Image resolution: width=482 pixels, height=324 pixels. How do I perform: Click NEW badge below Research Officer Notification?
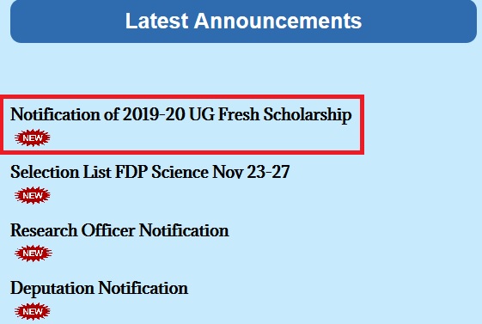tap(34, 254)
